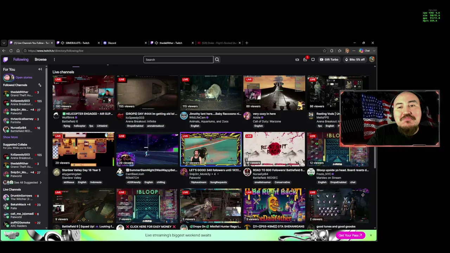
Task: Close the Discord browser tab
Action: tap(146, 43)
